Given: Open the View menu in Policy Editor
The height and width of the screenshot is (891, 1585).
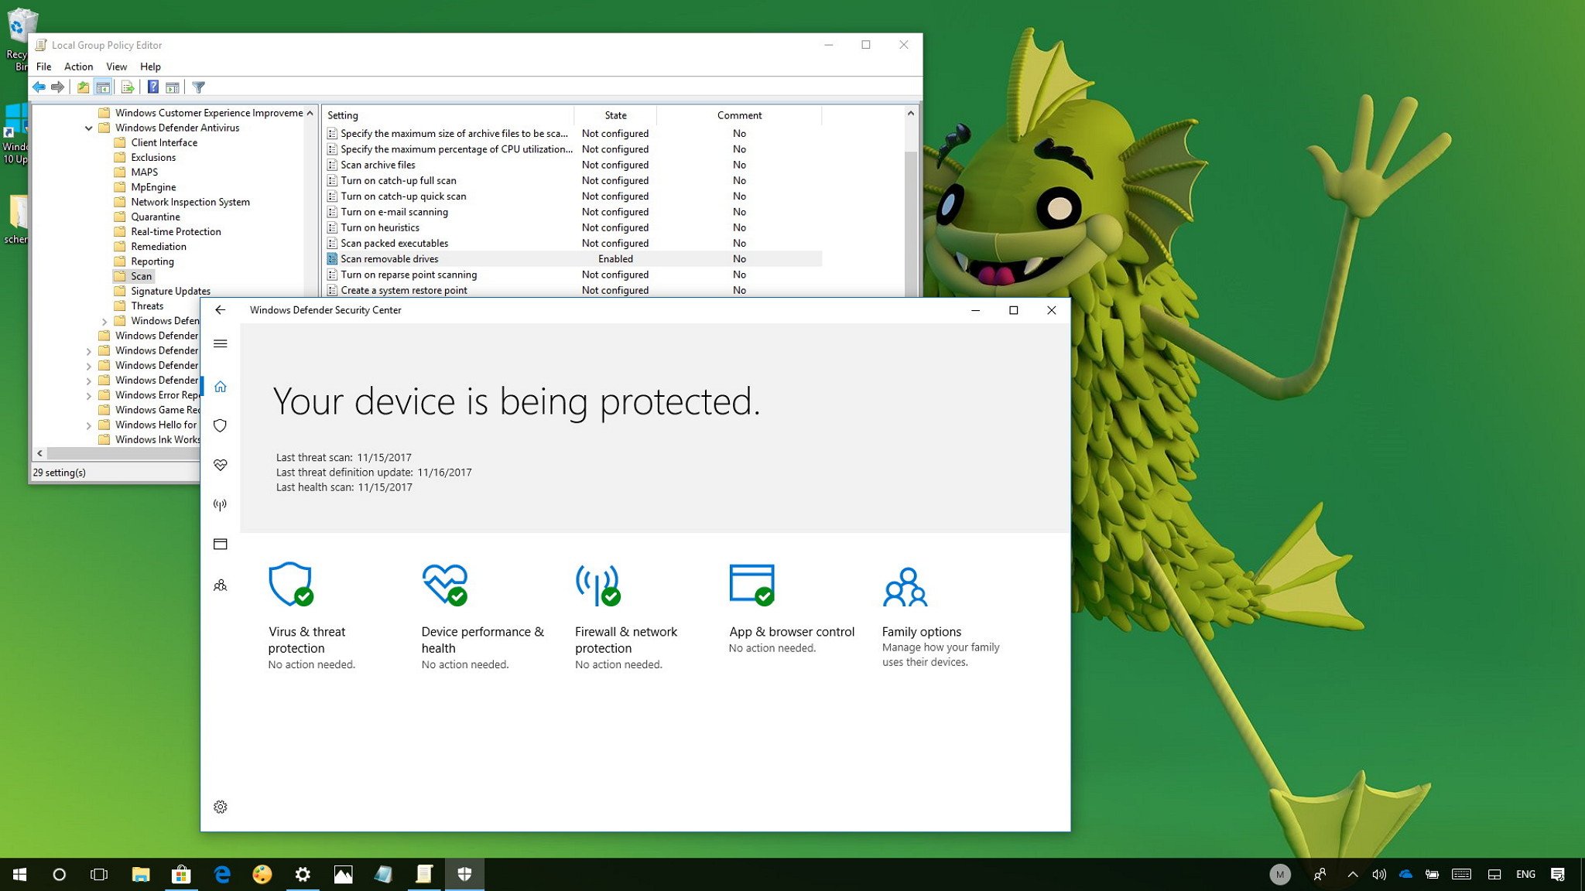Looking at the screenshot, I should [116, 67].
